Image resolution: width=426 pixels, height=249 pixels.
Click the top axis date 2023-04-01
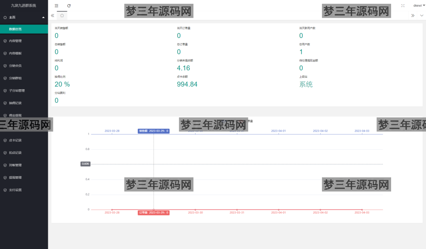278,131
